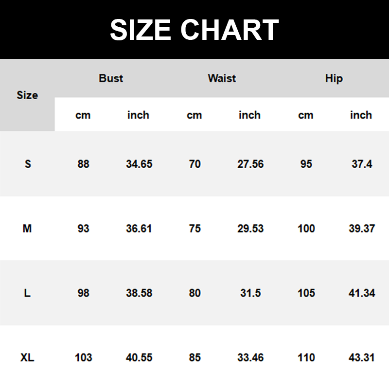Click the 43.31 inch hip value
389x389 pixels.
362,358
